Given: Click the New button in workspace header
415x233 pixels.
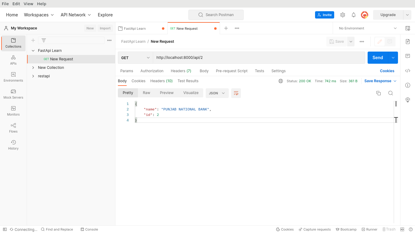Looking at the screenshot, I should (90, 28).
